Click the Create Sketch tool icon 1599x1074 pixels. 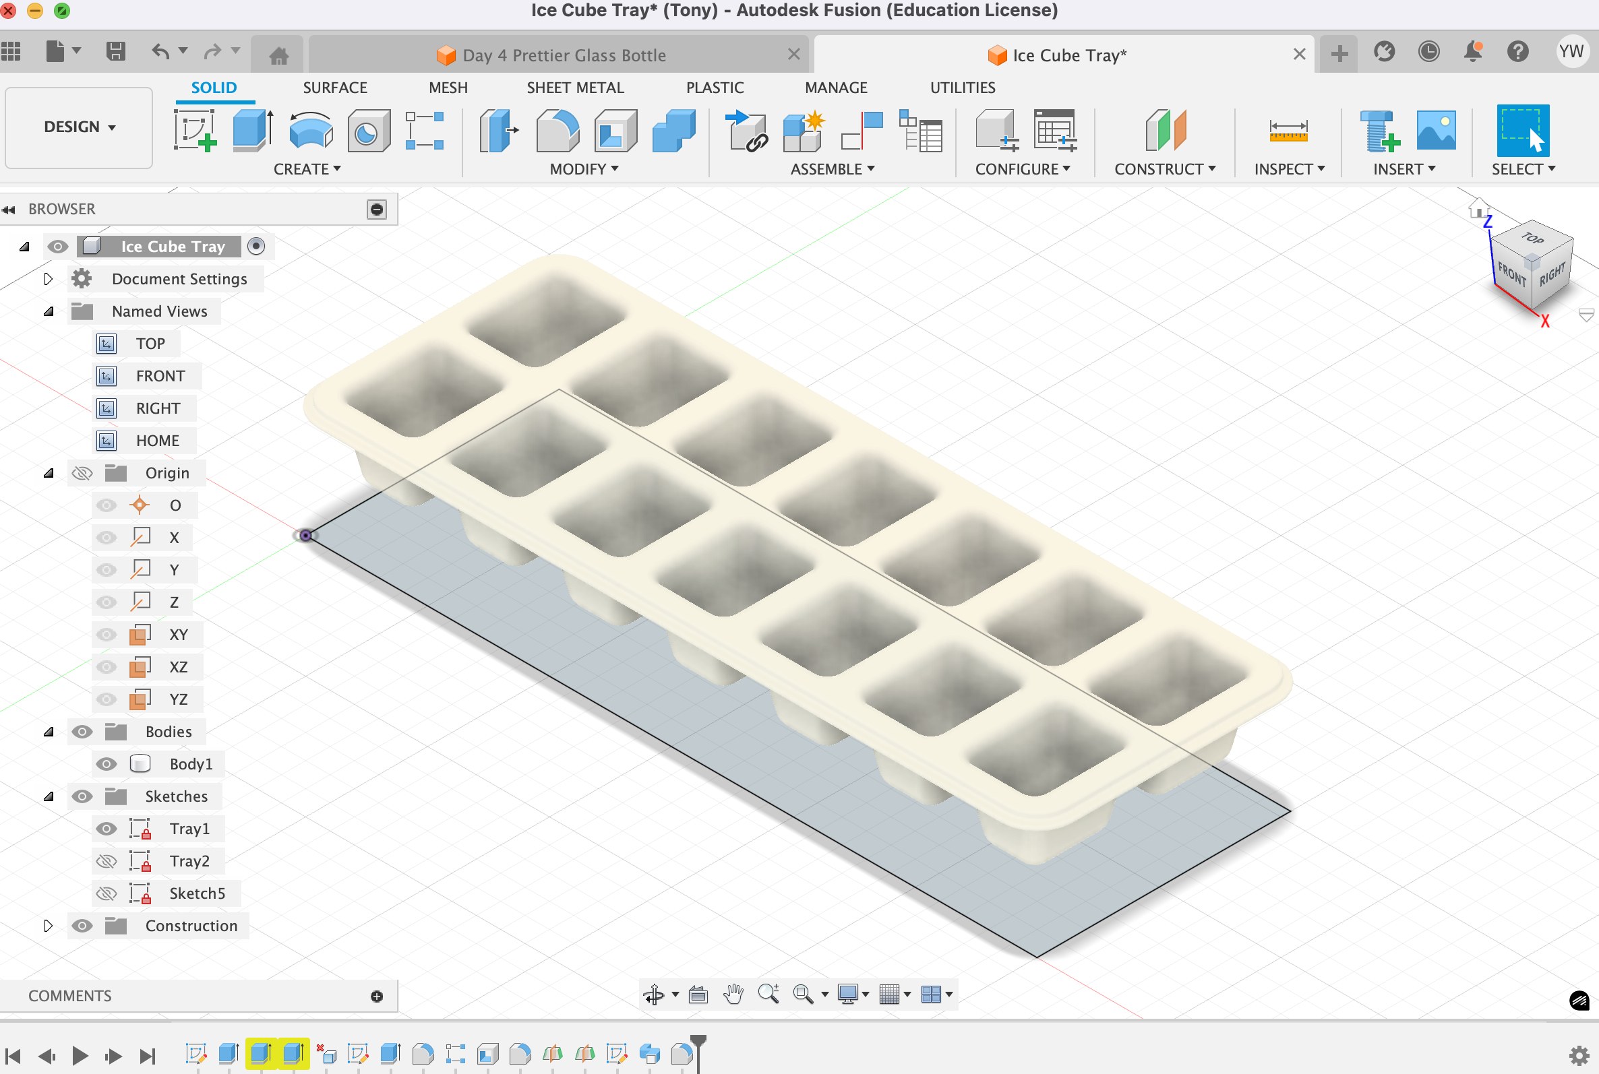click(x=195, y=130)
